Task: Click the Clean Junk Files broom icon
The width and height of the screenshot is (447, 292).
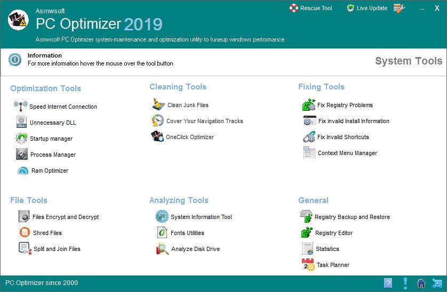Action: pyautogui.click(x=158, y=104)
